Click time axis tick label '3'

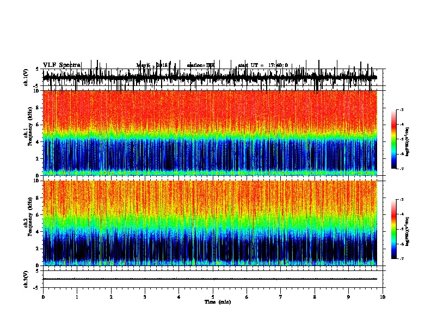[x=145, y=297]
